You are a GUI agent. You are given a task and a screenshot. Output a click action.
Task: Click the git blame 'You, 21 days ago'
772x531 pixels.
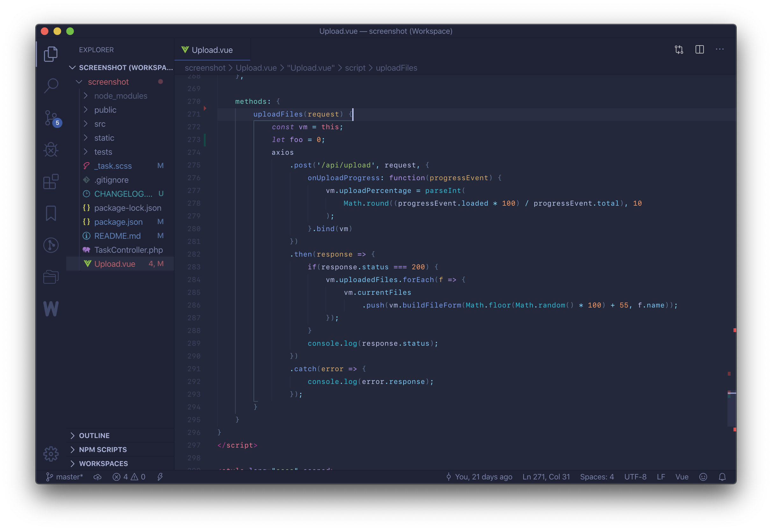tap(479, 477)
